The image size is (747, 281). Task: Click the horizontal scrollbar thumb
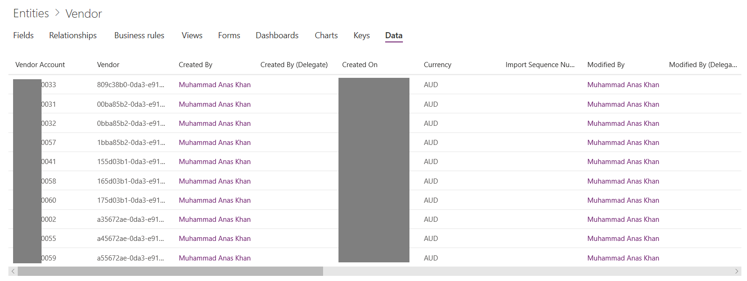pyautogui.click(x=170, y=271)
